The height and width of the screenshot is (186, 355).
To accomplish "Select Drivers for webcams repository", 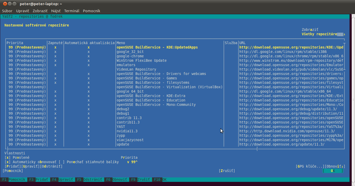I will pyautogui.click(x=175, y=74).
